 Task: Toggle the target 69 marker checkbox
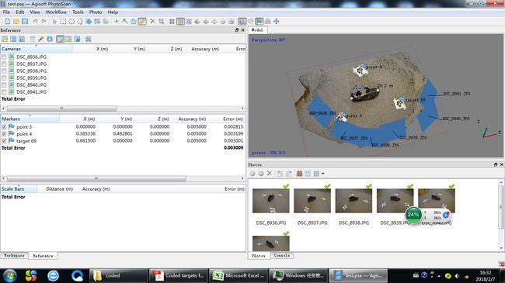point(4,141)
